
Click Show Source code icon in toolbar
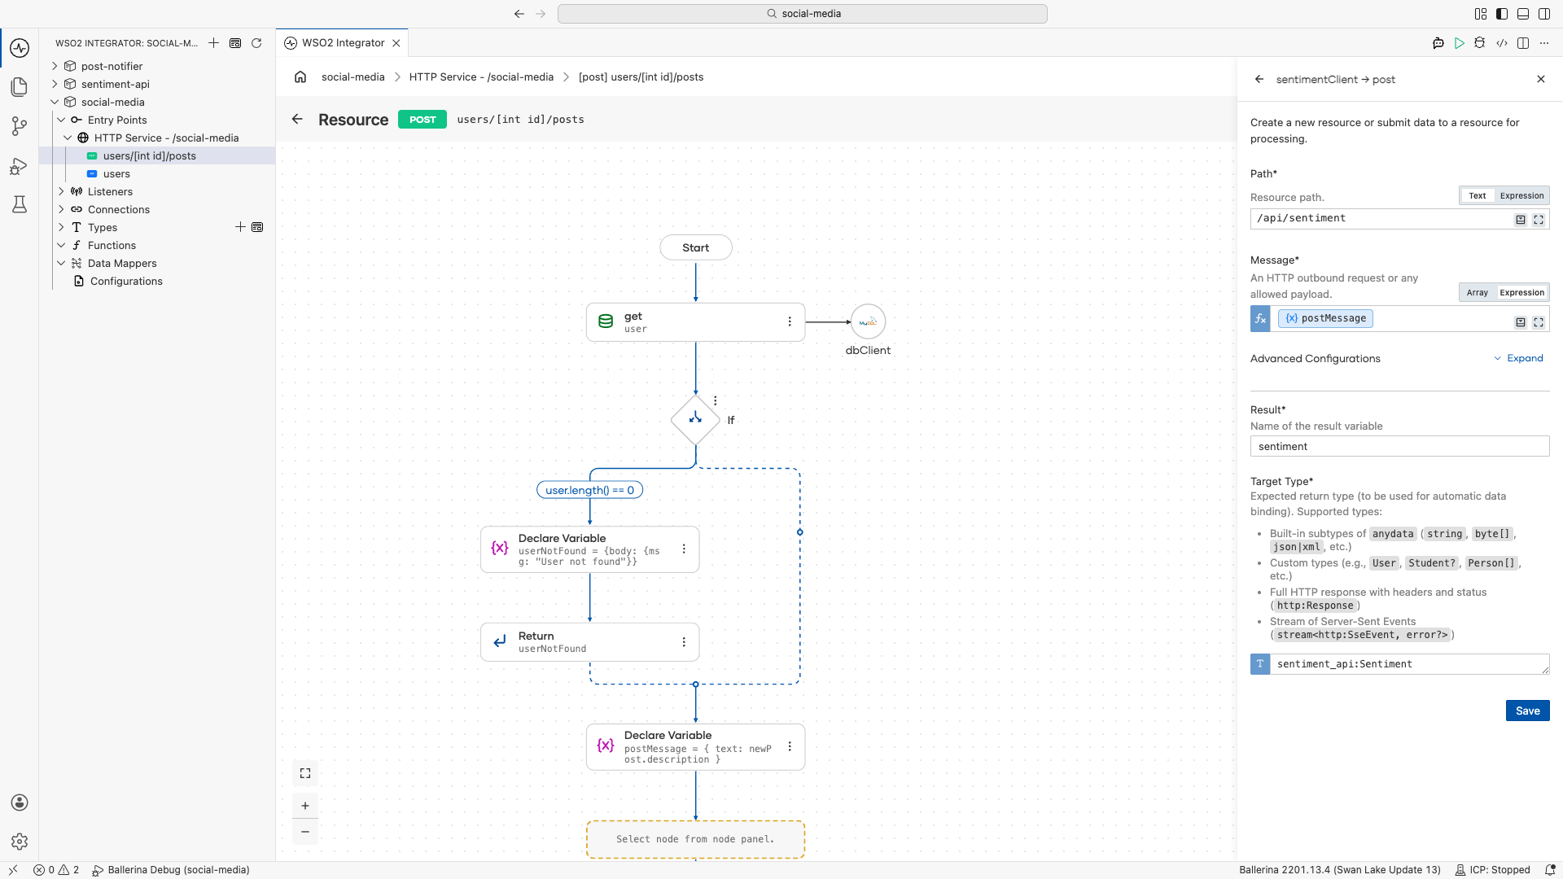[x=1502, y=43]
